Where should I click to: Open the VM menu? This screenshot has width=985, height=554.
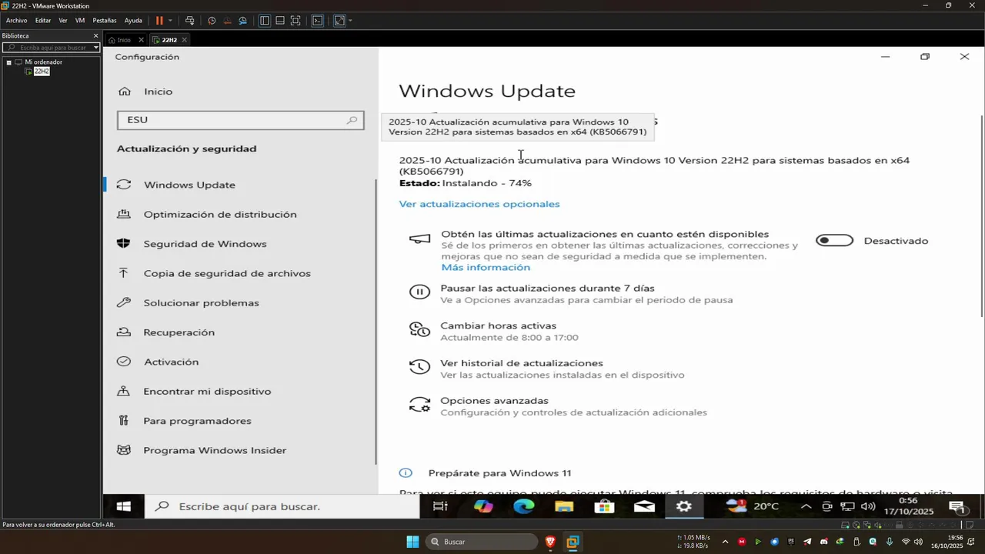[80, 21]
